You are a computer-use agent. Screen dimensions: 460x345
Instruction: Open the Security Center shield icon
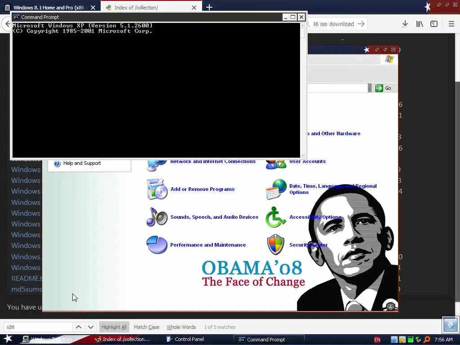[275, 244]
